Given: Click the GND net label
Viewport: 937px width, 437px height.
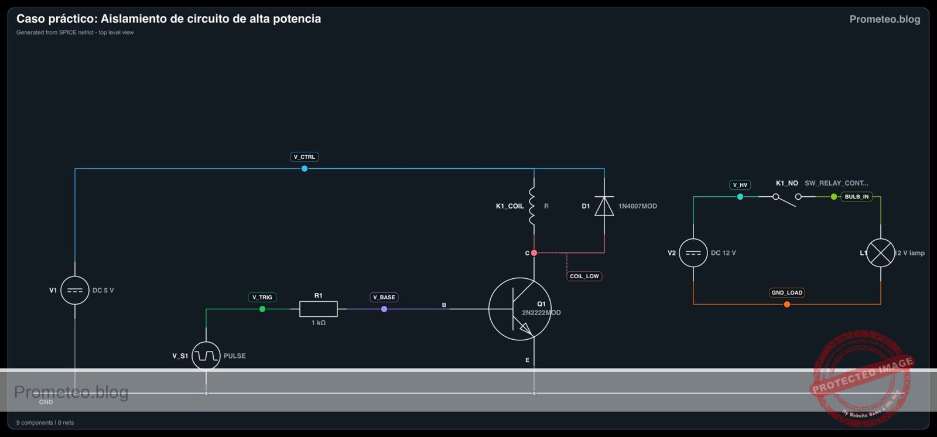Looking at the screenshot, I should tap(46, 402).
